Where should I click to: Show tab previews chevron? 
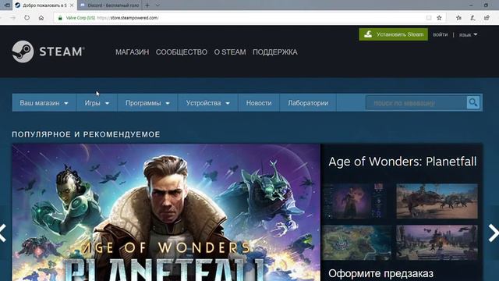tap(157, 5)
